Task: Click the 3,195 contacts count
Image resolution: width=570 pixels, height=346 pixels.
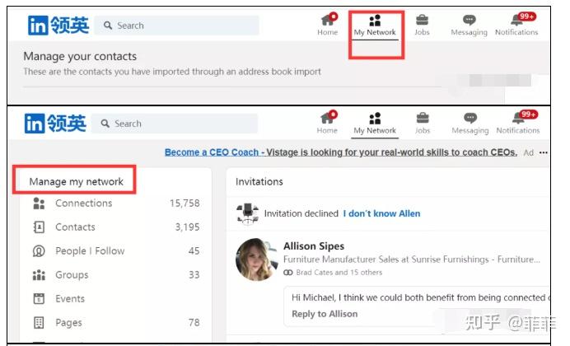Action: [x=187, y=227]
